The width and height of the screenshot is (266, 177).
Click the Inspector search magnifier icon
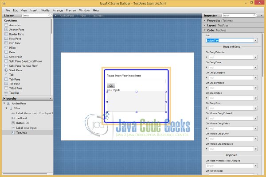(x=254, y=15)
